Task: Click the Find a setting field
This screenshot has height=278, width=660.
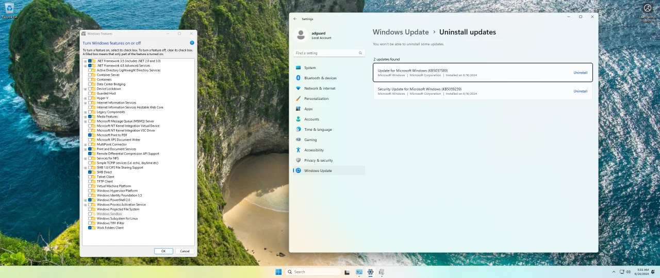Action: point(329,53)
